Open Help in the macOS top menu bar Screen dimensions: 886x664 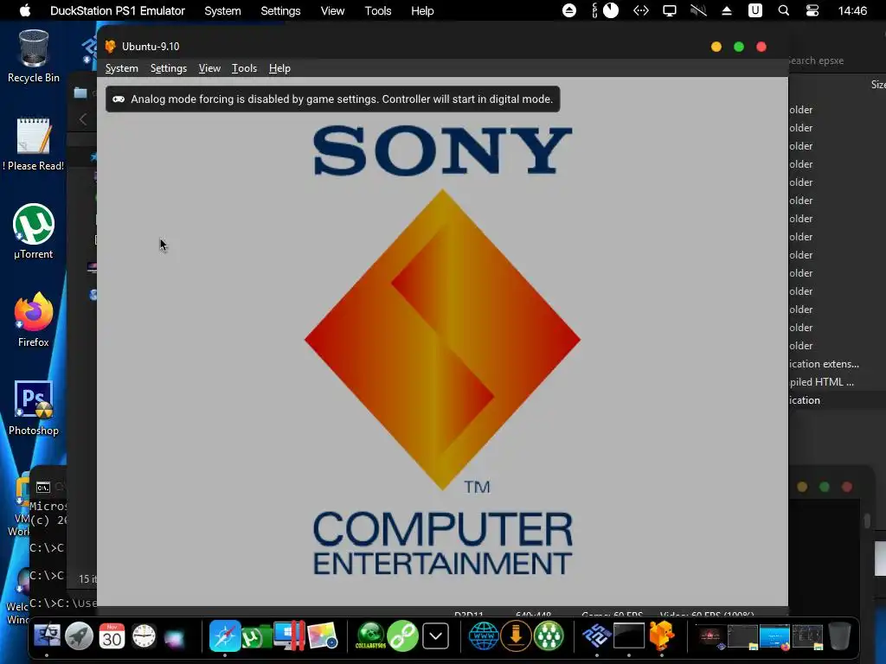click(422, 10)
